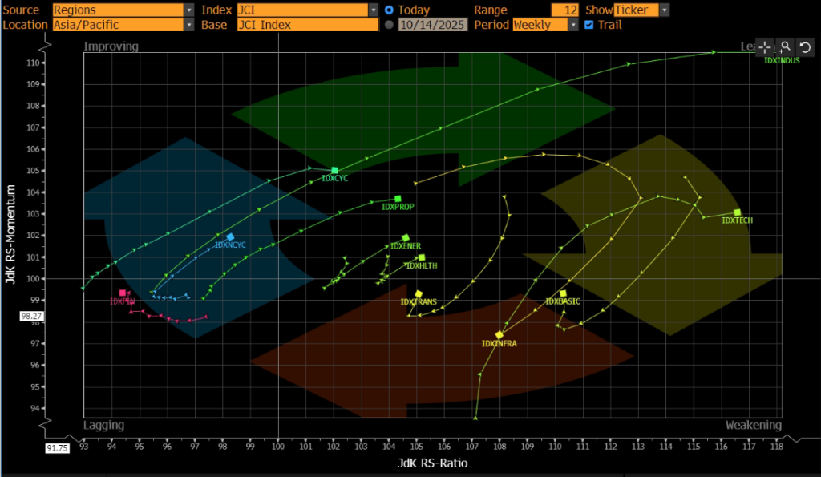Click the 98.27 momentum axis marker
821x477 pixels.
tap(31, 317)
